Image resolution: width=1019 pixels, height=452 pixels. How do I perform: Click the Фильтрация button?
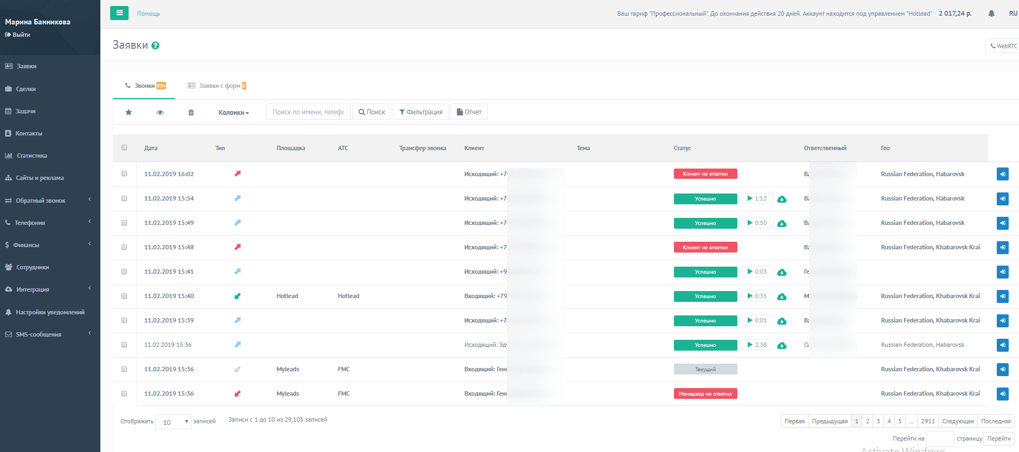click(x=421, y=112)
